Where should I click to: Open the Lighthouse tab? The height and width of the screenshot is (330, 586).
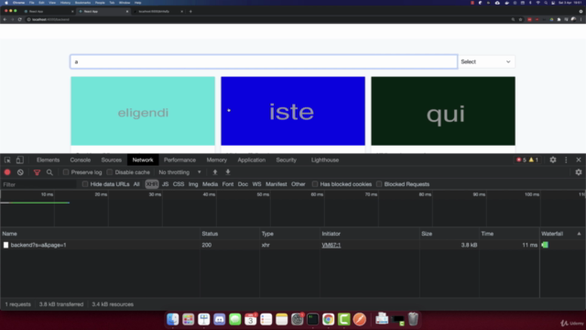pyautogui.click(x=325, y=159)
